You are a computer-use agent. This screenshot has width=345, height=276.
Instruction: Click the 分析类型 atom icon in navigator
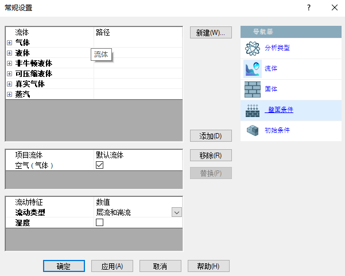pos(253,48)
